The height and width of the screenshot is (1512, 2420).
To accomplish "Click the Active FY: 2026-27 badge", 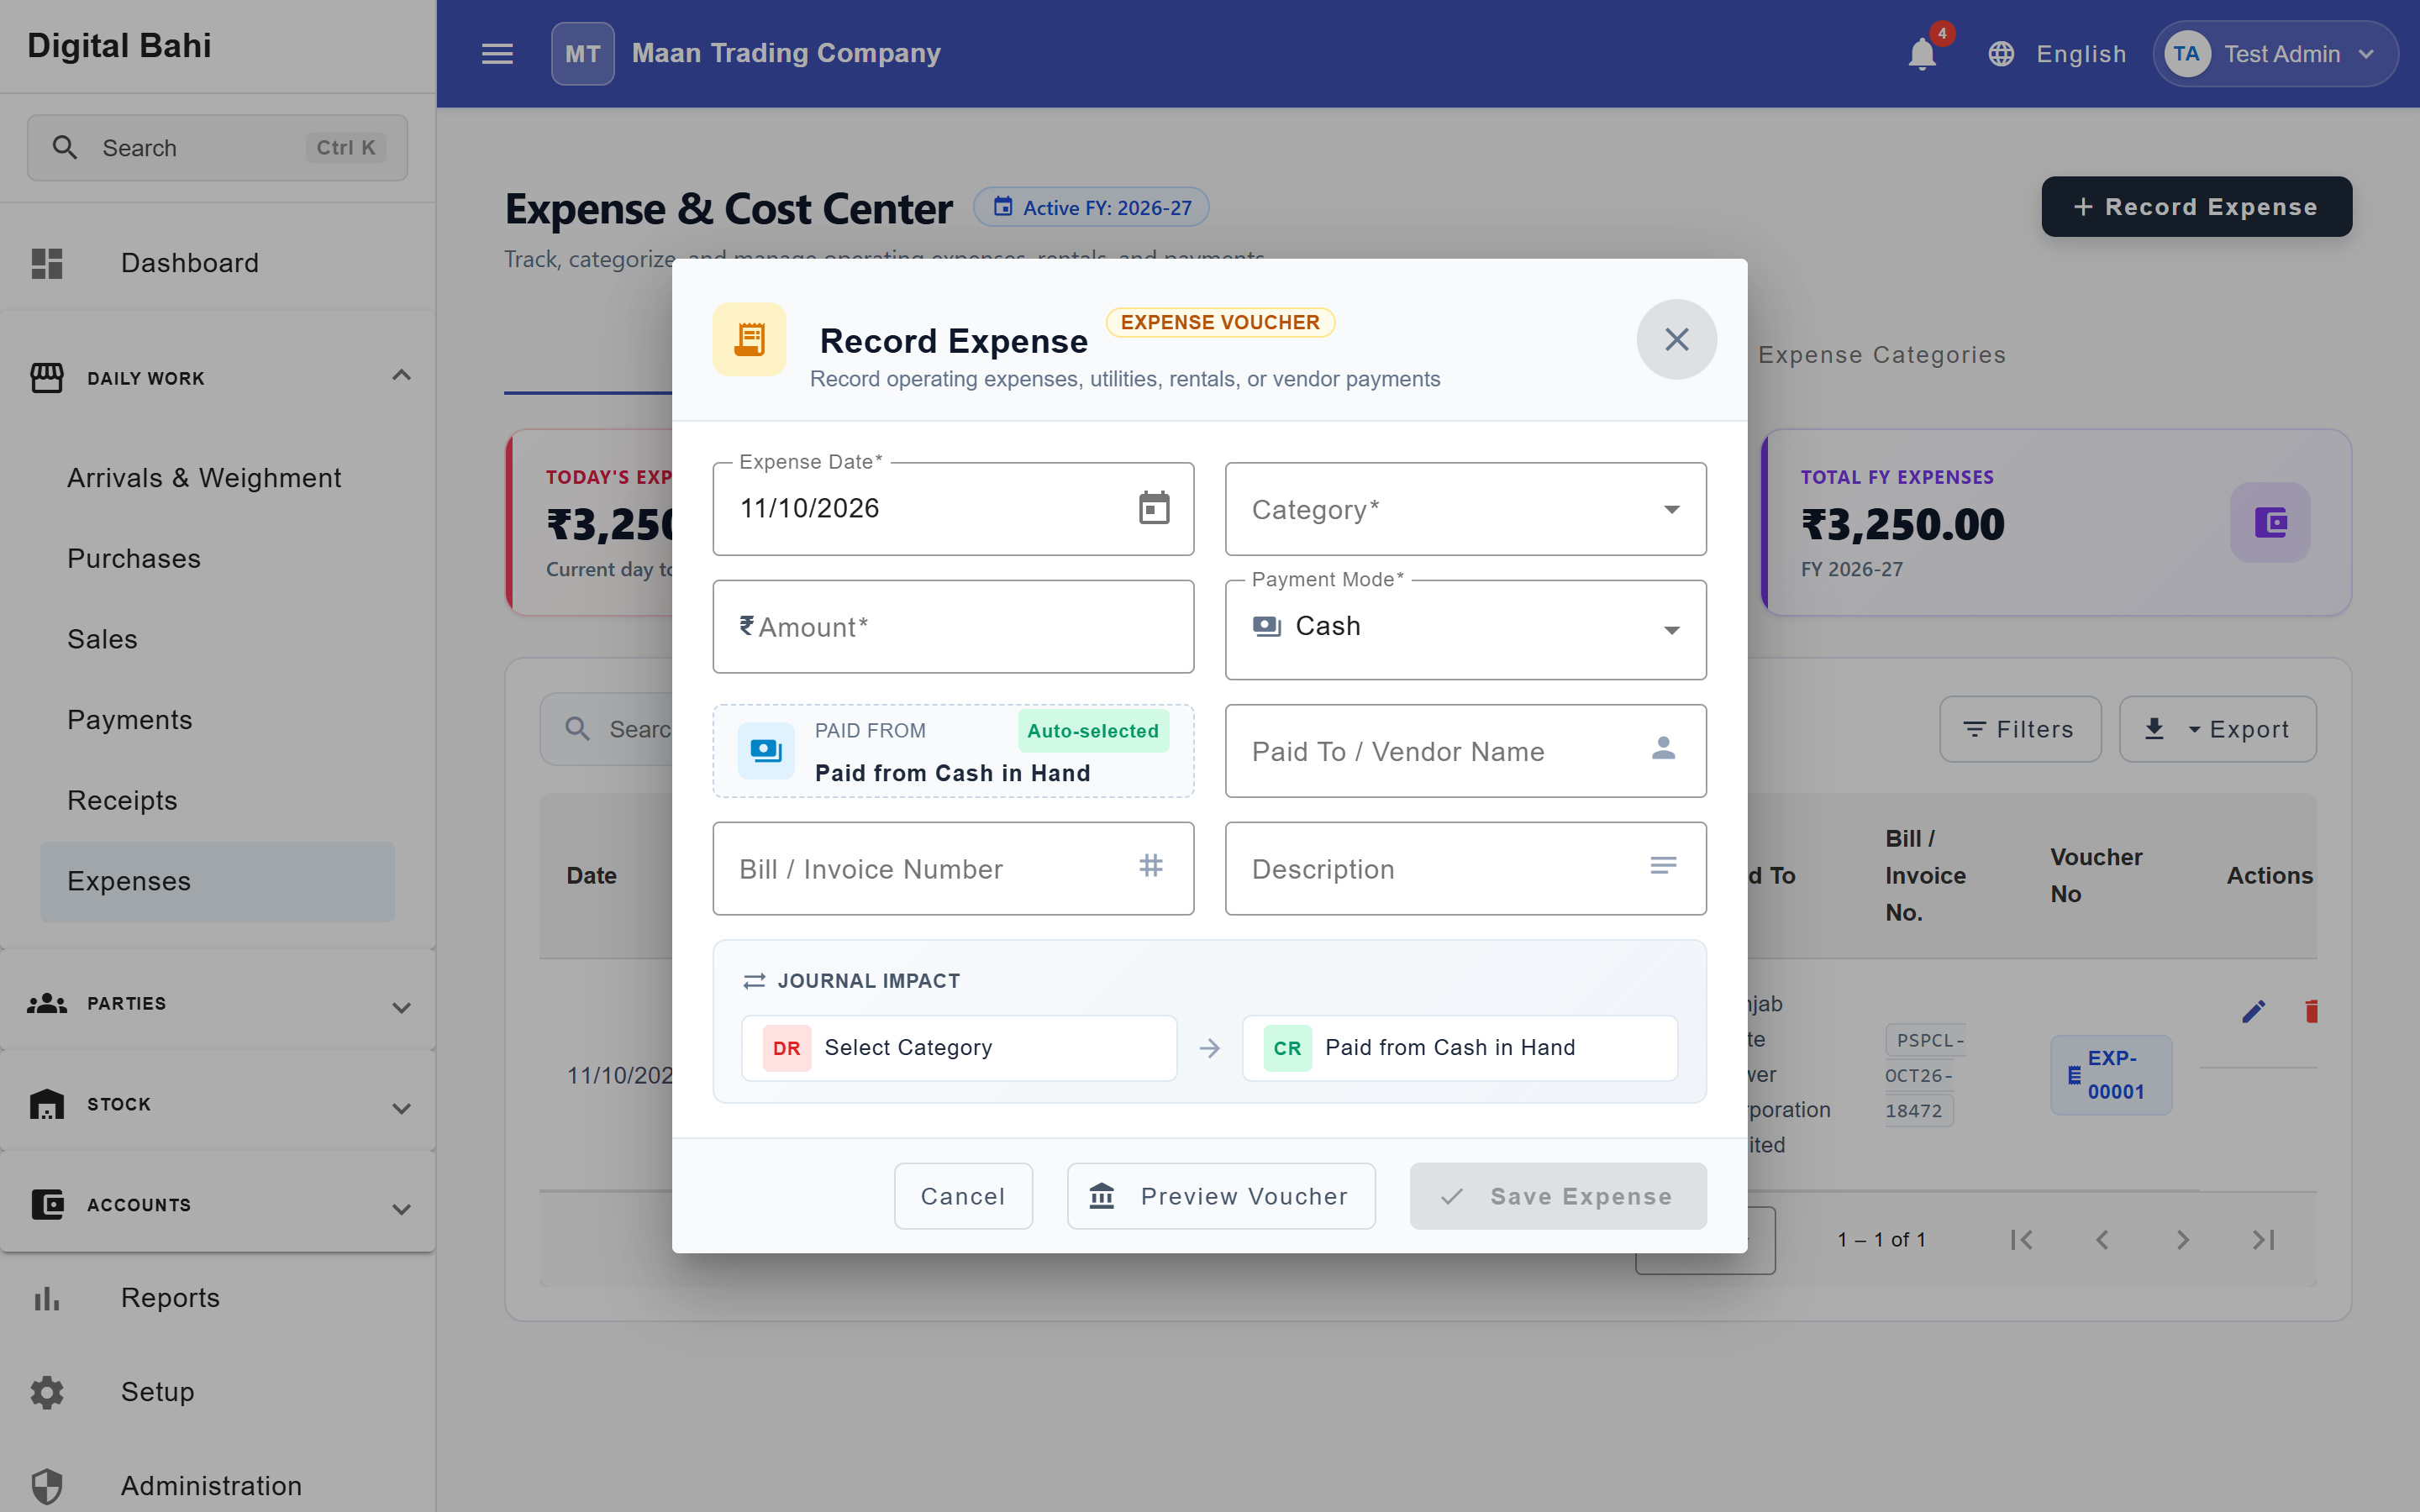I will tap(1091, 207).
